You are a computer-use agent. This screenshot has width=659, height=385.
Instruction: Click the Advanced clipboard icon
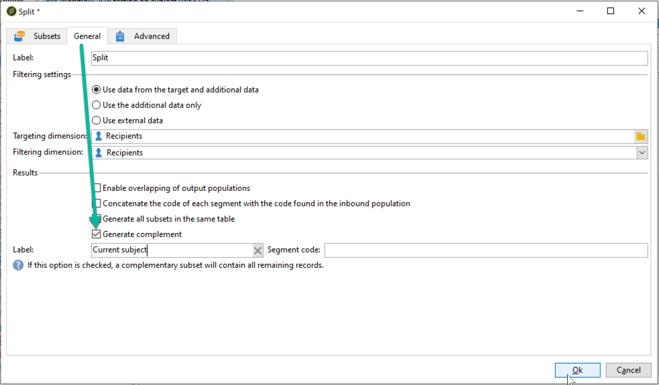point(120,36)
